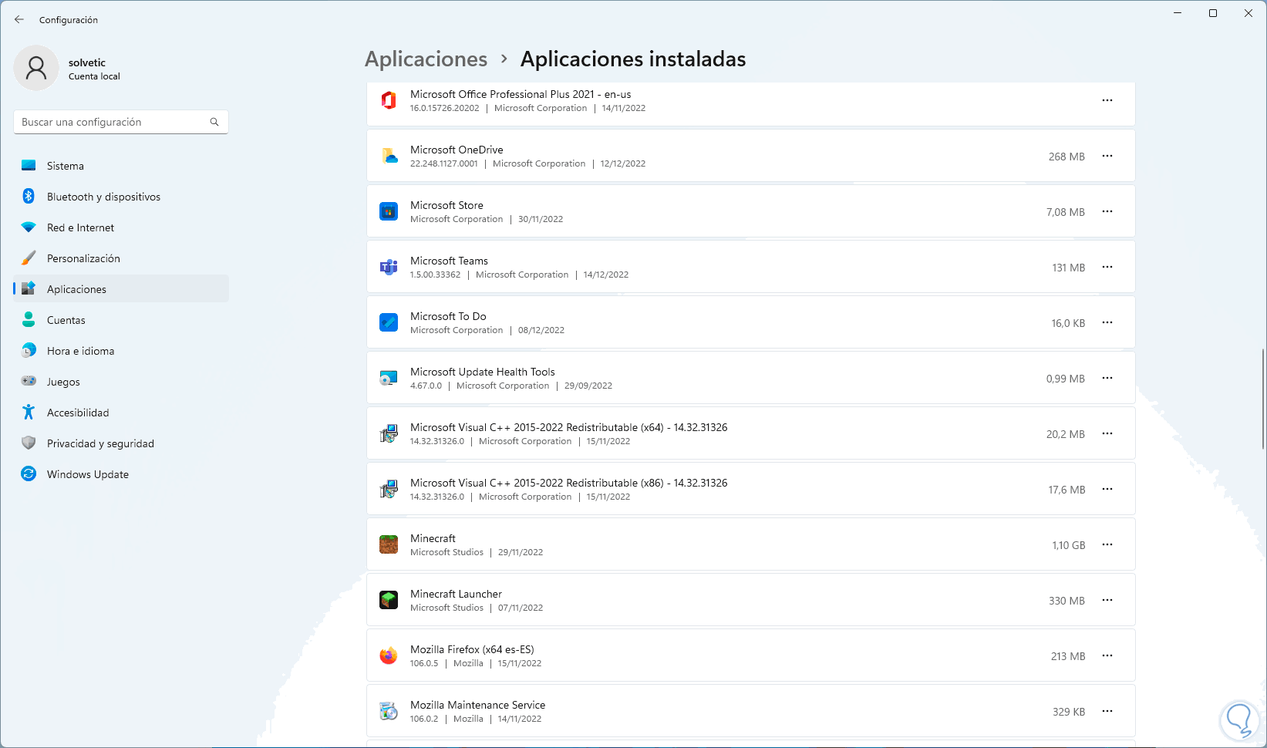Open Windows Update settings section
The height and width of the screenshot is (748, 1267).
tap(87, 474)
